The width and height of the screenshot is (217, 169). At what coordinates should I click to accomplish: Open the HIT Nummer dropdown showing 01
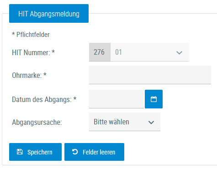[x=149, y=52]
